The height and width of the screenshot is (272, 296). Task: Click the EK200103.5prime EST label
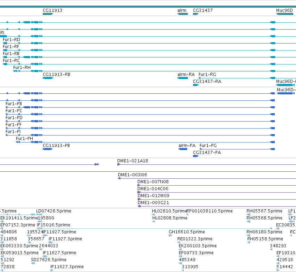coord(198,246)
